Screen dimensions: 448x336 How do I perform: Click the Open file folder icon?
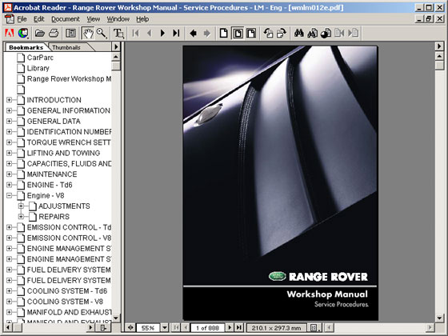pyautogui.click(x=40, y=33)
